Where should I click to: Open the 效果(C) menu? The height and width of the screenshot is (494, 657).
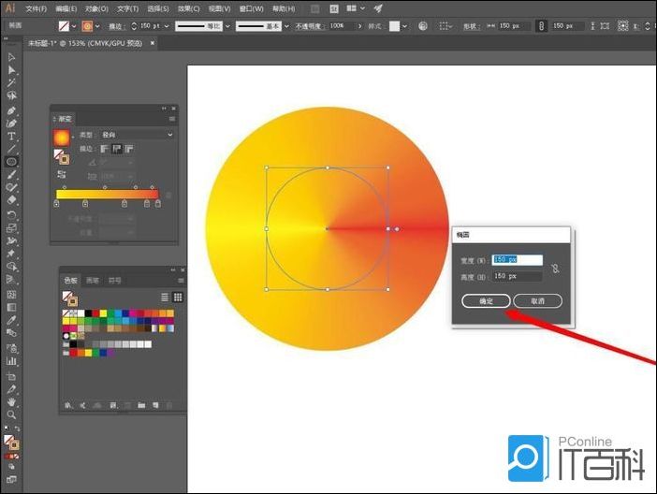point(189,8)
